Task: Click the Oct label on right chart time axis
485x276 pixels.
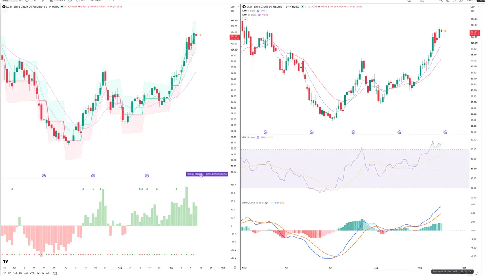Action: [x=464, y=268]
